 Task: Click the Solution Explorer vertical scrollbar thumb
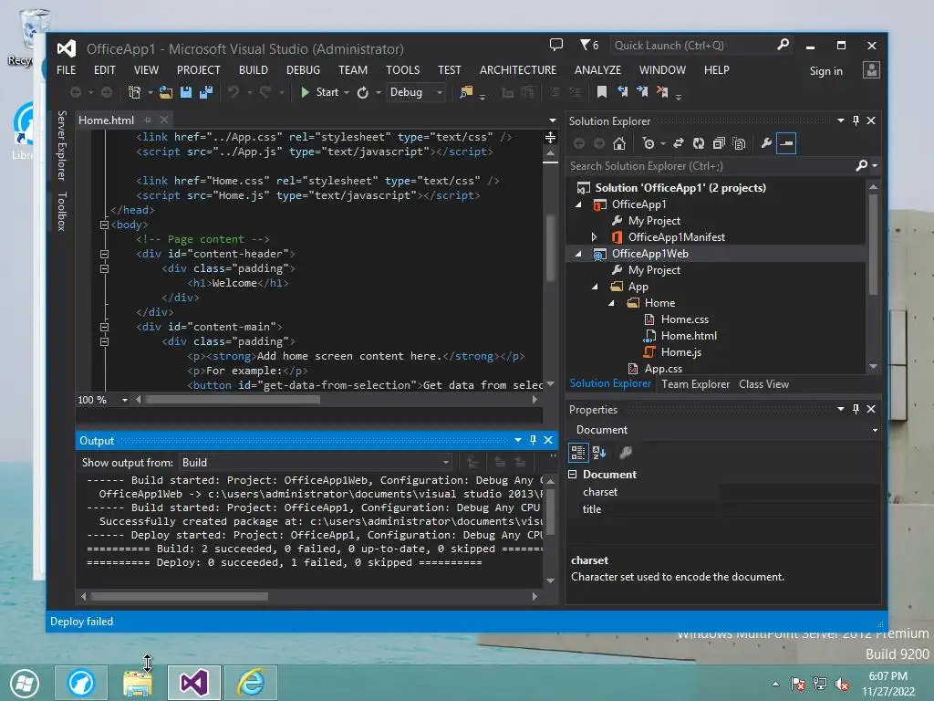coord(873,245)
